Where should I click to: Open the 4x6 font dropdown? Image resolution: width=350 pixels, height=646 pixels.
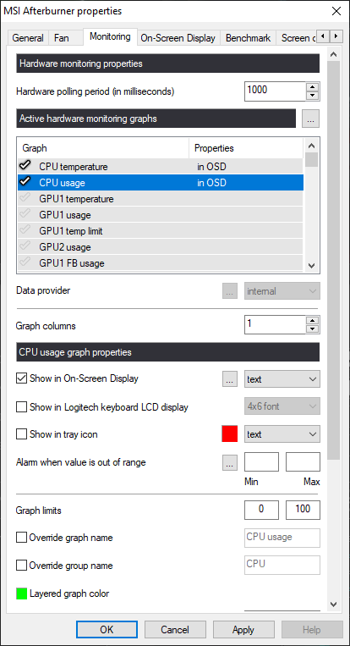[282, 406]
